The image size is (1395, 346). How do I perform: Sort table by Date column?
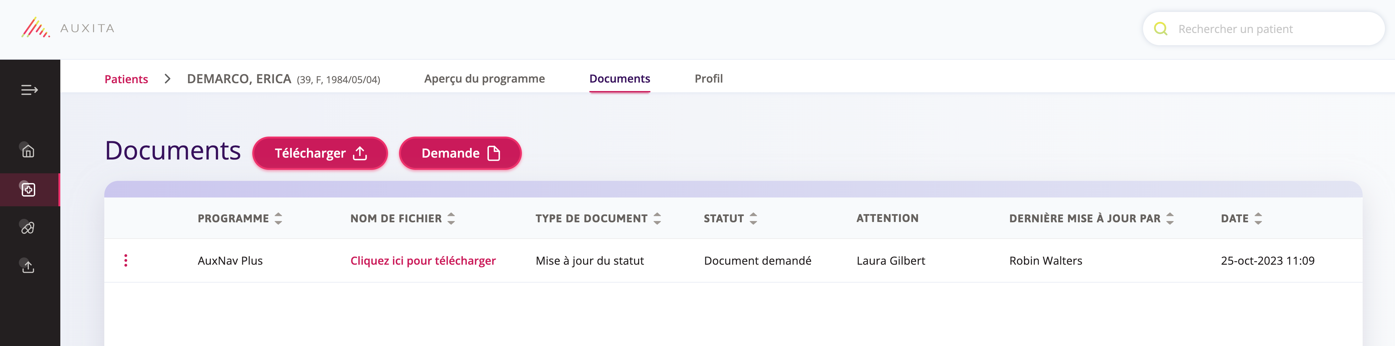[x=1258, y=218]
